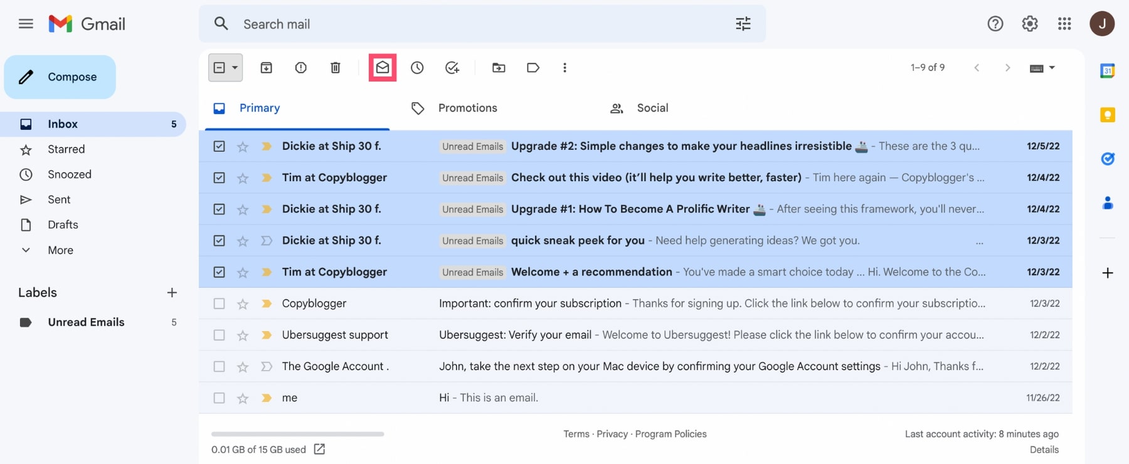
Task: Open the Labels tag icon in toolbar
Action: [x=533, y=68]
